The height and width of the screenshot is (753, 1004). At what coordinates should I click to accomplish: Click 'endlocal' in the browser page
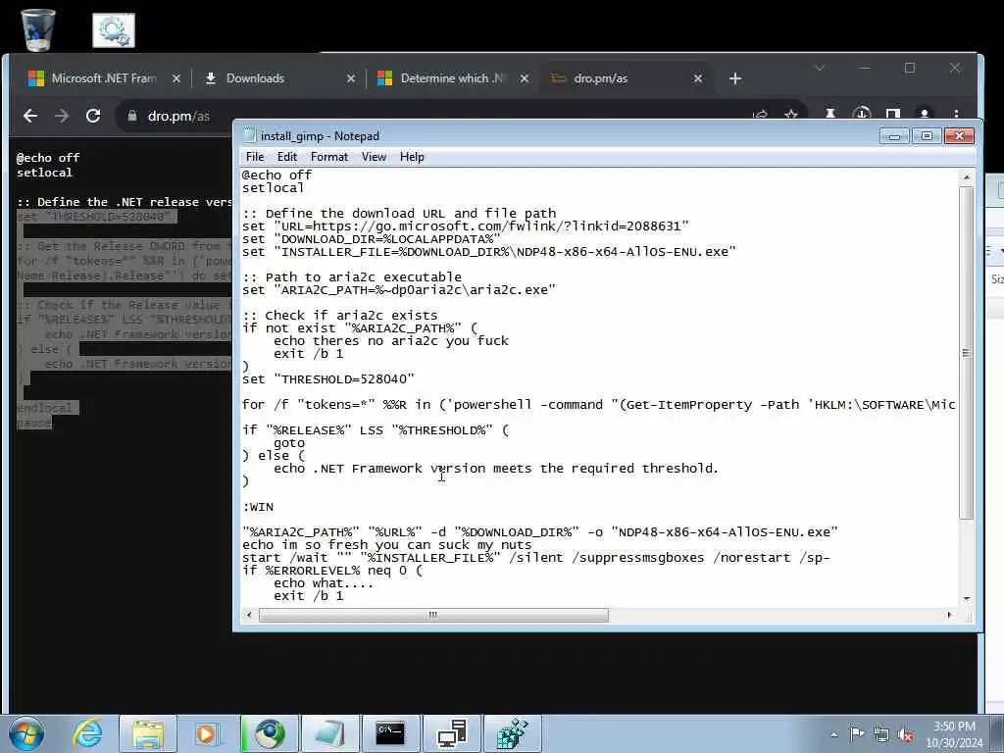(x=44, y=408)
